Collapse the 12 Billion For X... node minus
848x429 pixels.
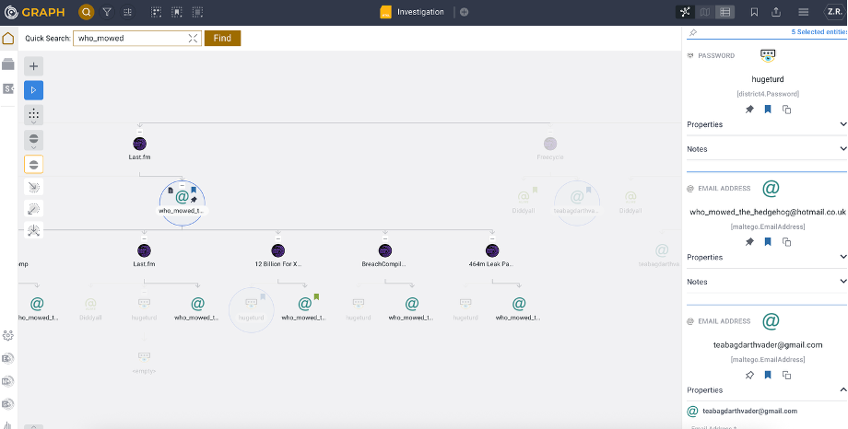[278, 238]
